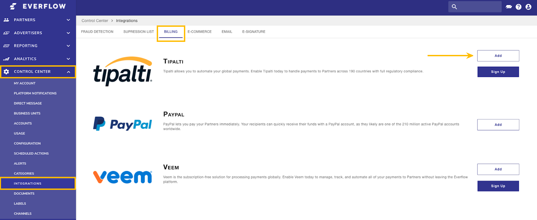Click Sign Up for Veem
The height and width of the screenshot is (220, 537).
[498, 186]
